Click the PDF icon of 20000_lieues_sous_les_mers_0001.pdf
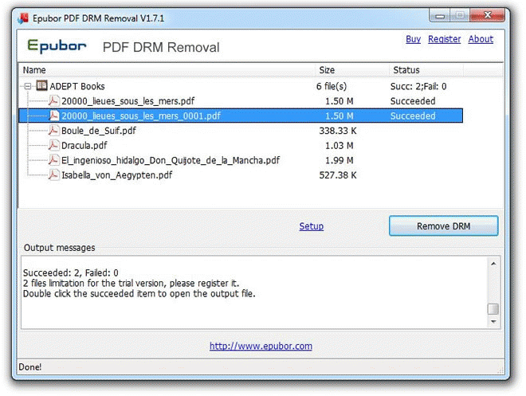Screen dimensions: 526x396 coord(53,116)
